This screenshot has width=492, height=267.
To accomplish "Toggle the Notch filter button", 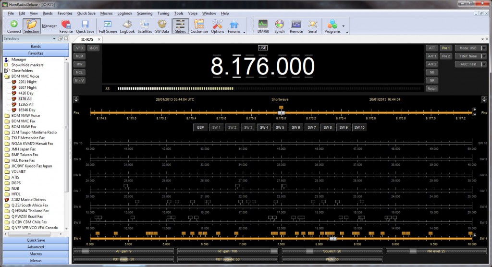I will click(432, 88).
